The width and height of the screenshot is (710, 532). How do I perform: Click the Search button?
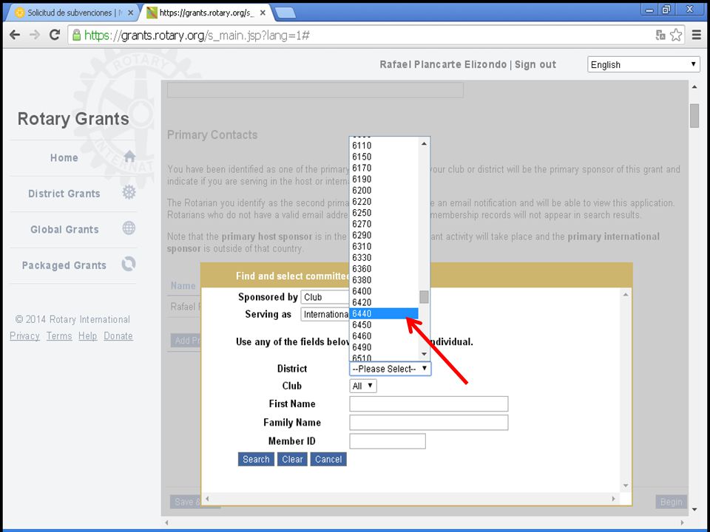point(256,459)
